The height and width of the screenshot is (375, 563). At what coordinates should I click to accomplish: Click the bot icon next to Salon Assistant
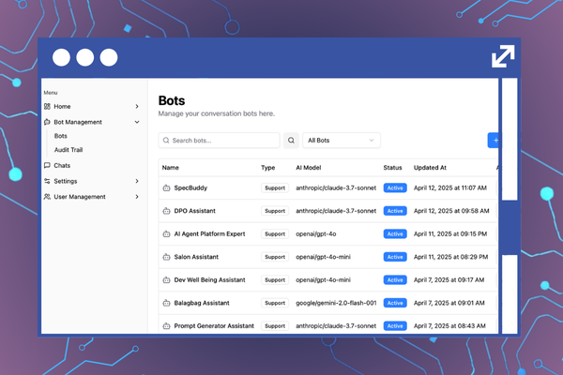[x=166, y=257]
